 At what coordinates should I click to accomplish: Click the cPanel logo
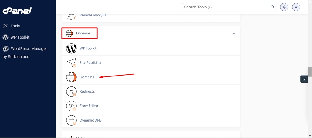(17, 11)
